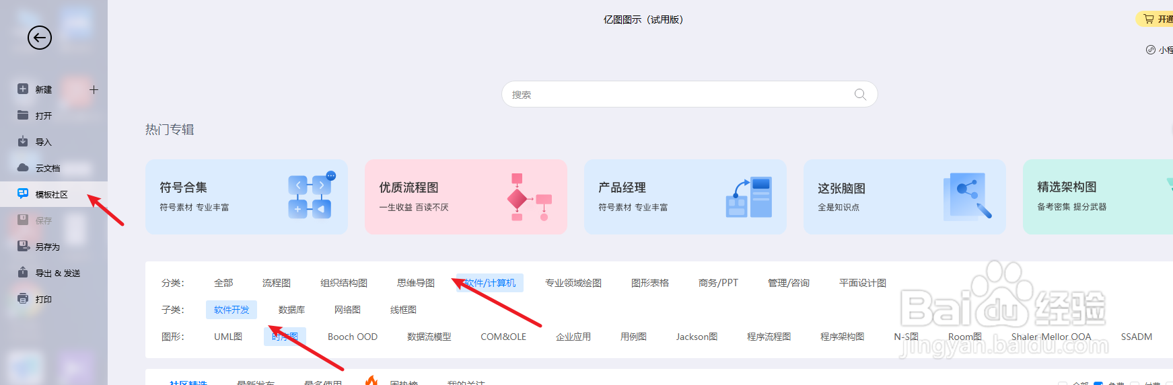
Task: Click the shopping cart icon at top right
Action: coord(1149,19)
